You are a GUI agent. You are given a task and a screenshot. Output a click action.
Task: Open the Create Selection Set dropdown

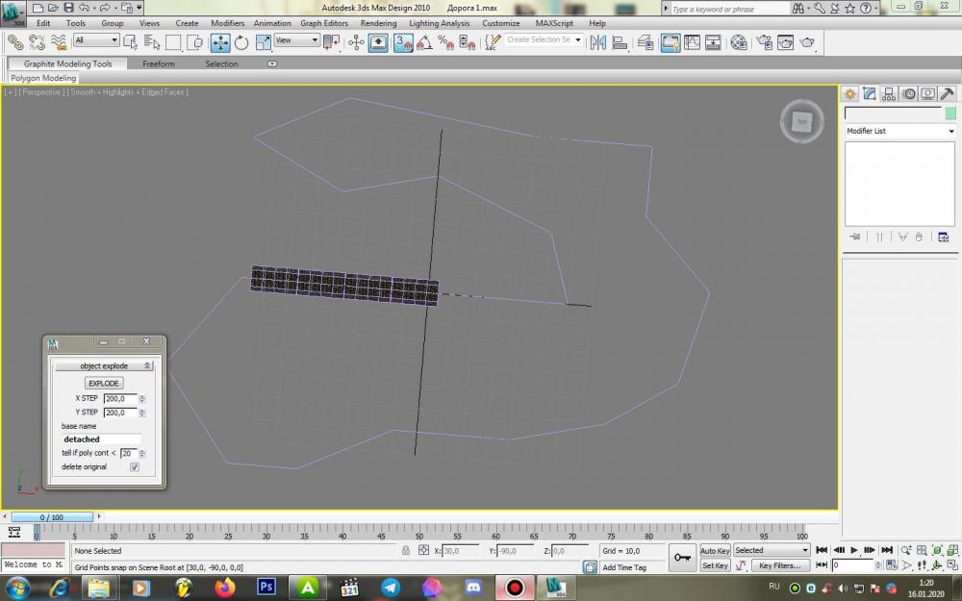(543, 39)
